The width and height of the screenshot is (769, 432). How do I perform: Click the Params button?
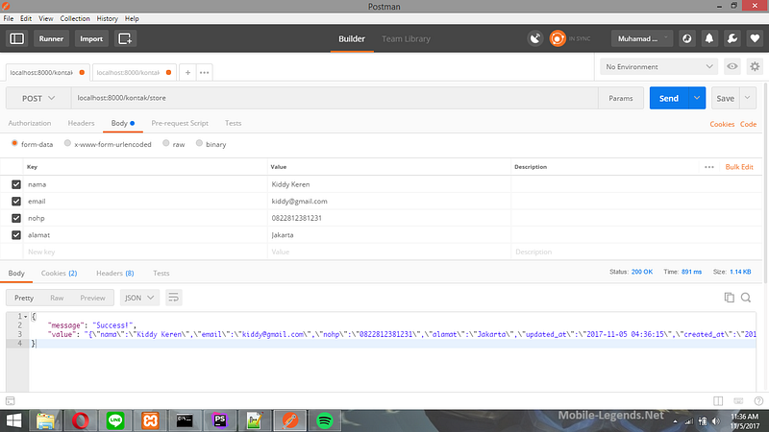click(620, 98)
